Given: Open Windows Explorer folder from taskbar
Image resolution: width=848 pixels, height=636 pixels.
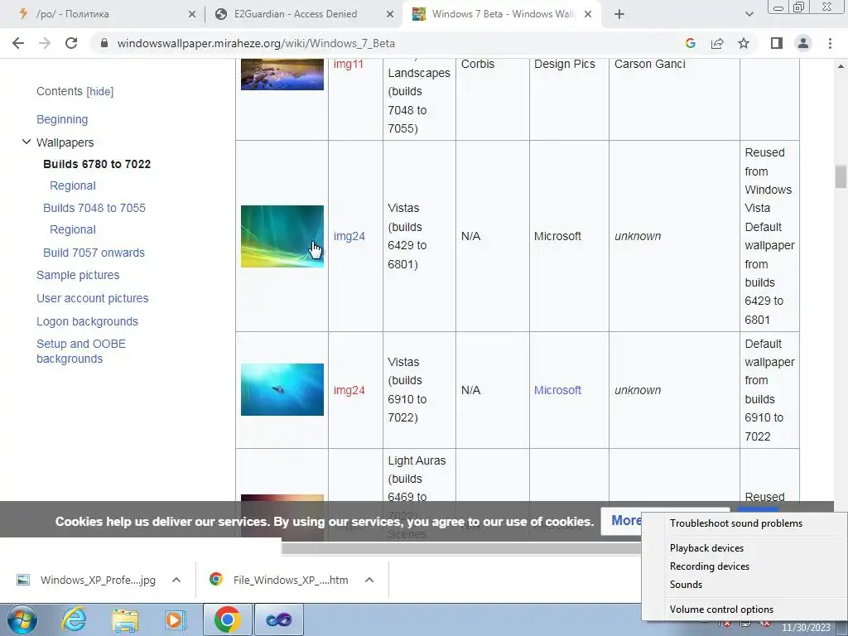Looking at the screenshot, I should [x=126, y=619].
